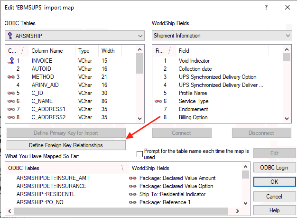
Task: Sort ODBC table by Column Name header
Action: [47, 51]
